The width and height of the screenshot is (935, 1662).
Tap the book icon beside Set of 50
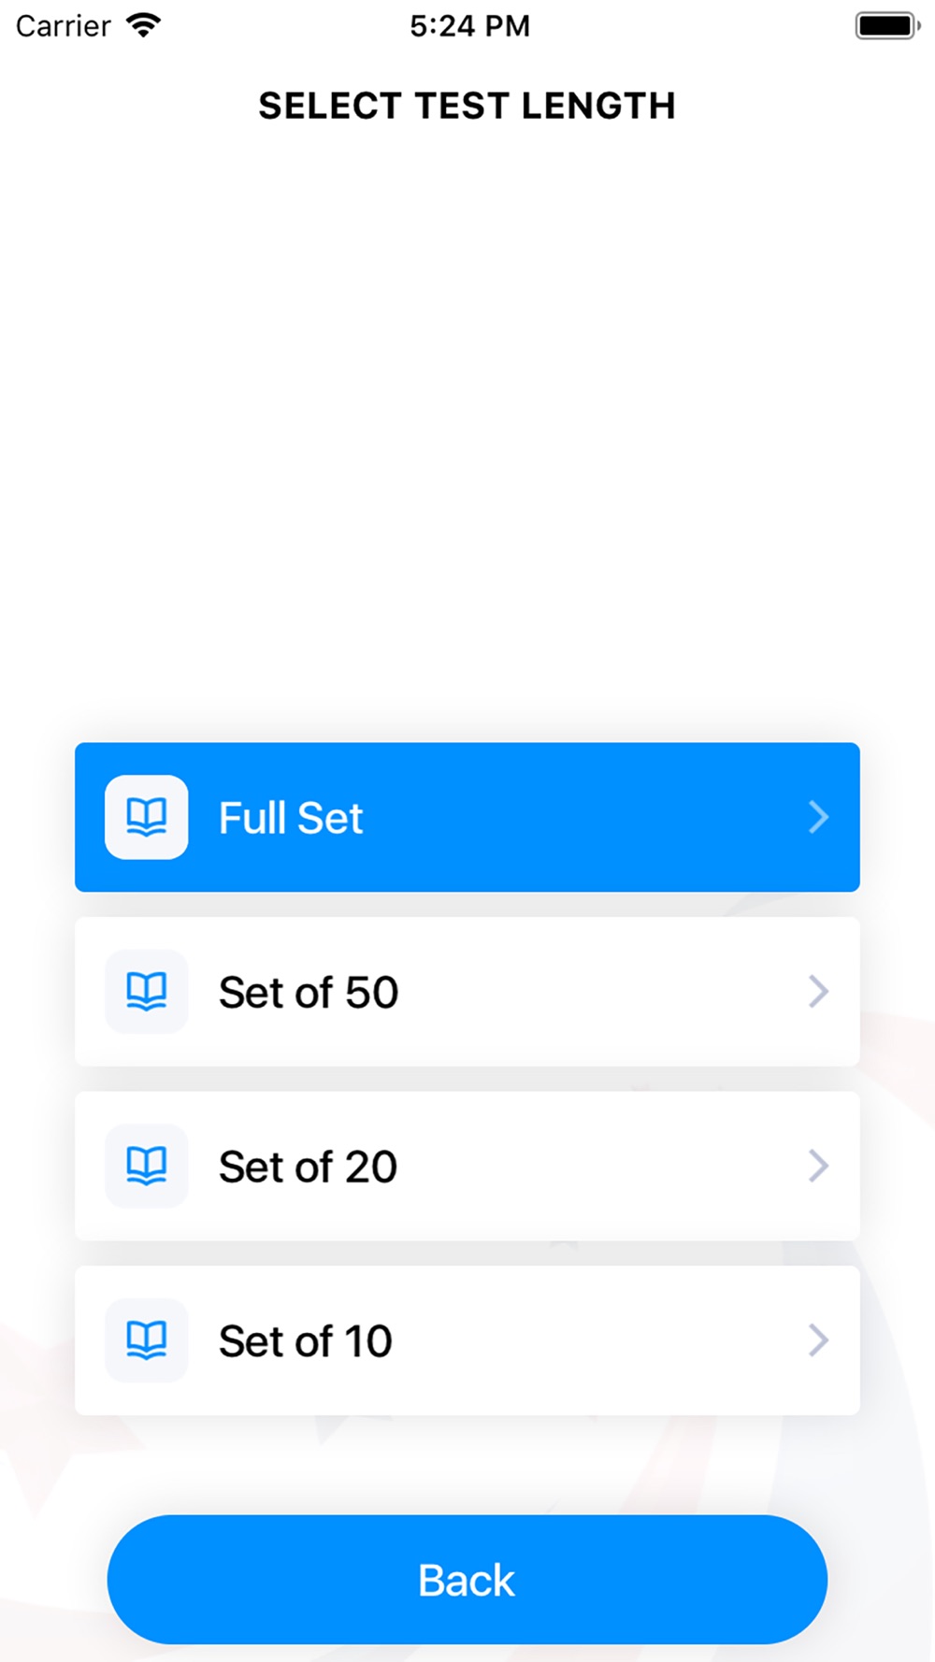tap(147, 992)
